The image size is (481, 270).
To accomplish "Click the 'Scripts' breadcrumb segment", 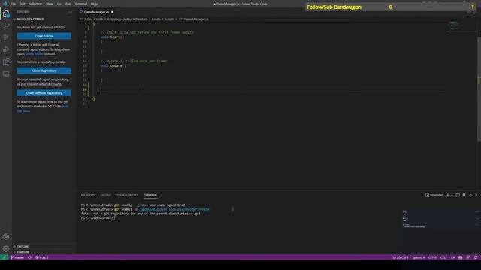I will click(x=169, y=19).
